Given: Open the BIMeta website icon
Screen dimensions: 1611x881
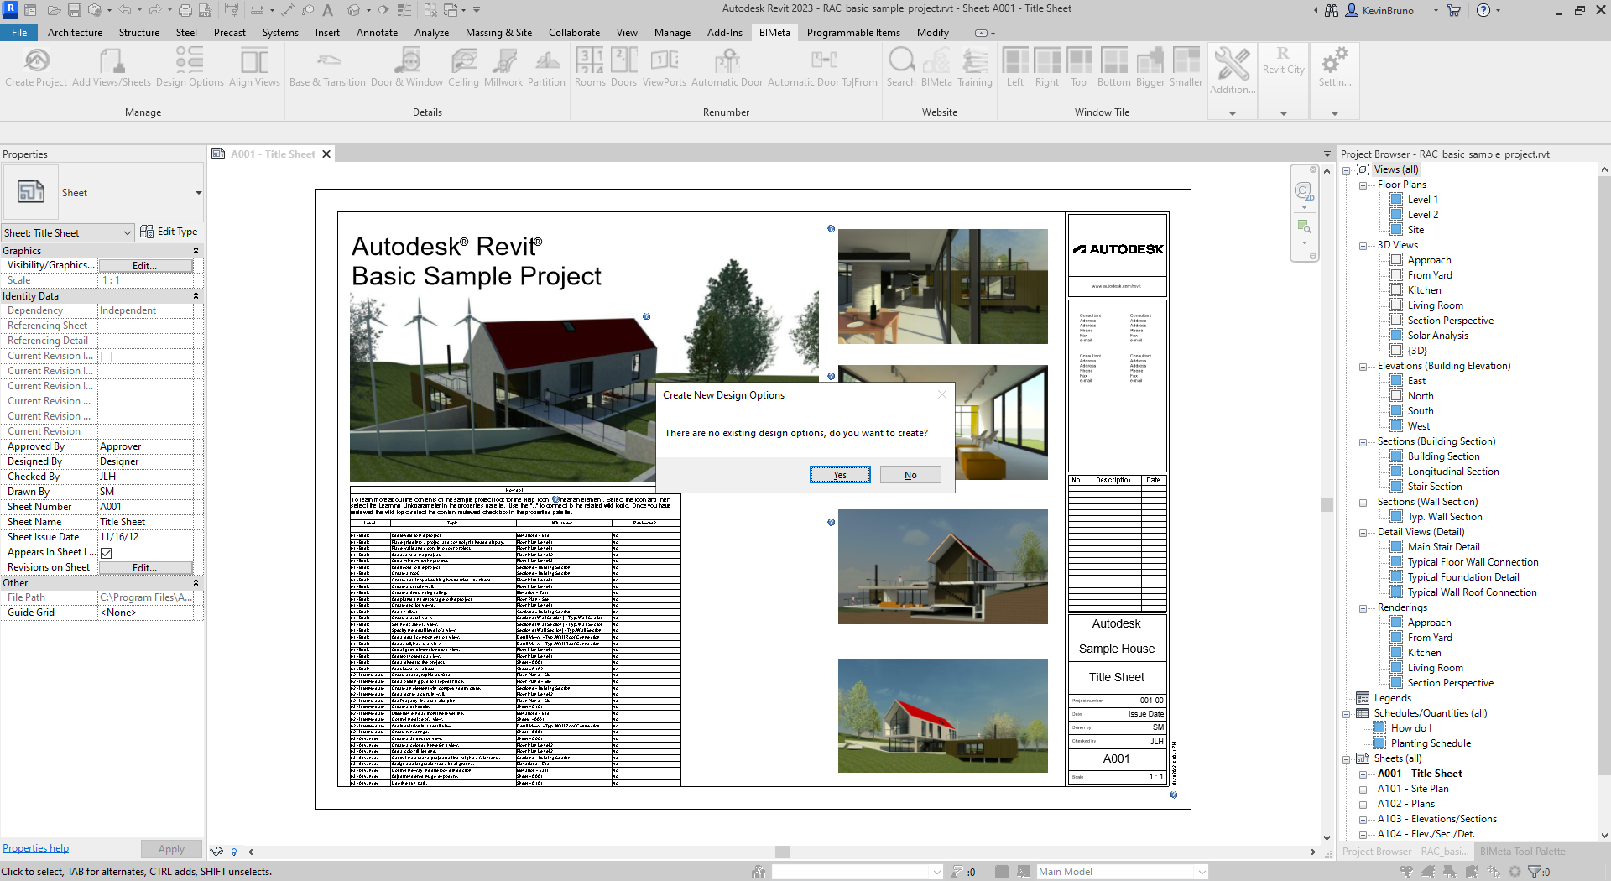Looking at the screenshot, I should pos(936,67).
